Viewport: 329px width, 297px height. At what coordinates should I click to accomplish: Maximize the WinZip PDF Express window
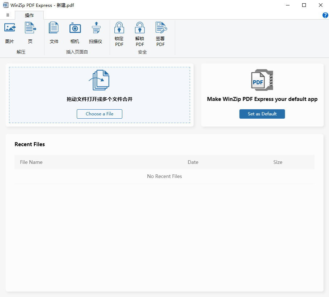[x=304, y=5]
